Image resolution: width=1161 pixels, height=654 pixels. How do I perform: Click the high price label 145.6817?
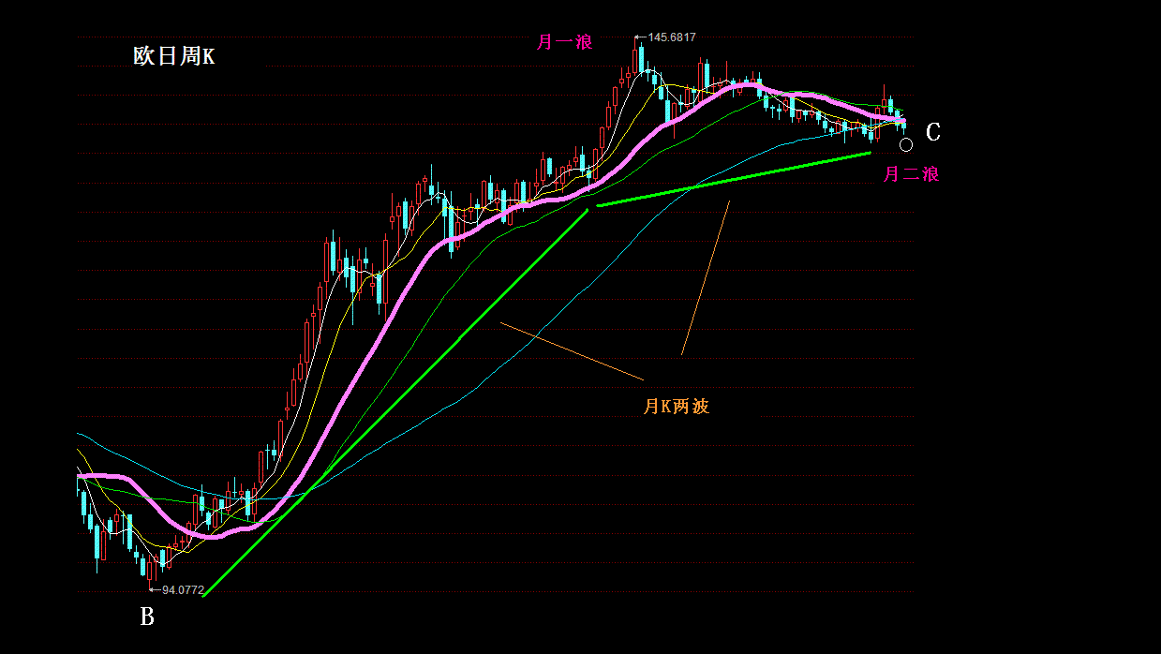tap(672, 37)
